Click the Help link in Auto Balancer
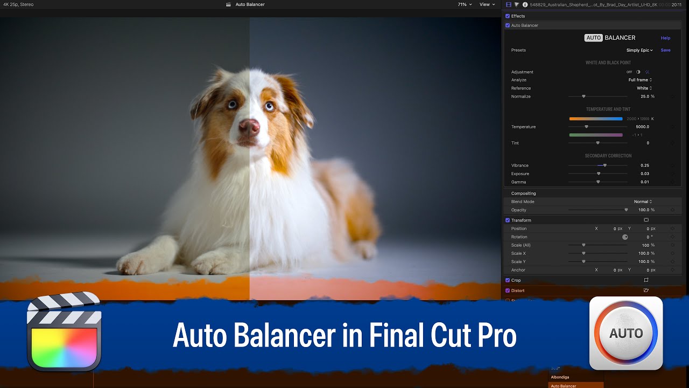This screenshot has height=388, width=689. coord(665,38)
